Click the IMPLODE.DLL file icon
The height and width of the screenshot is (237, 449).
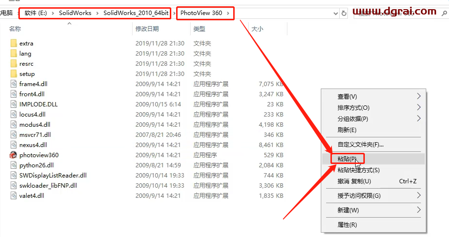14,104
